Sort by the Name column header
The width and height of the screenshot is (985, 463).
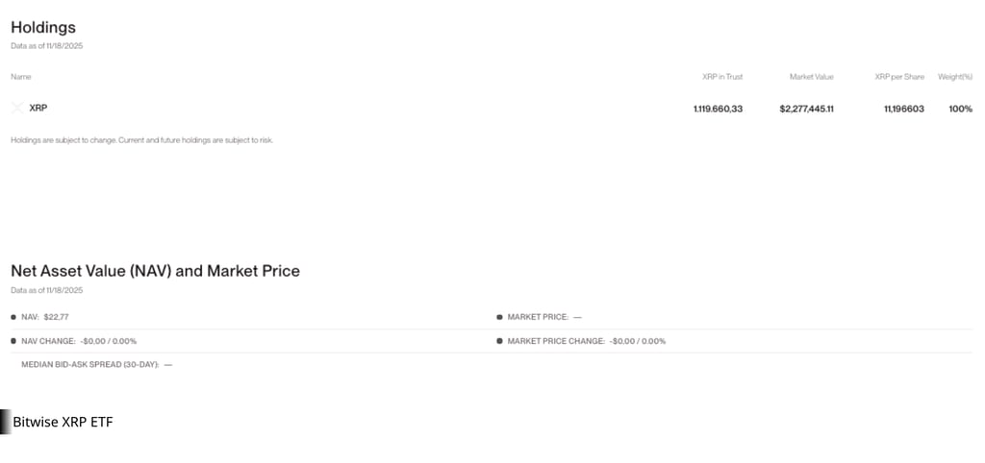pos(20,77)
